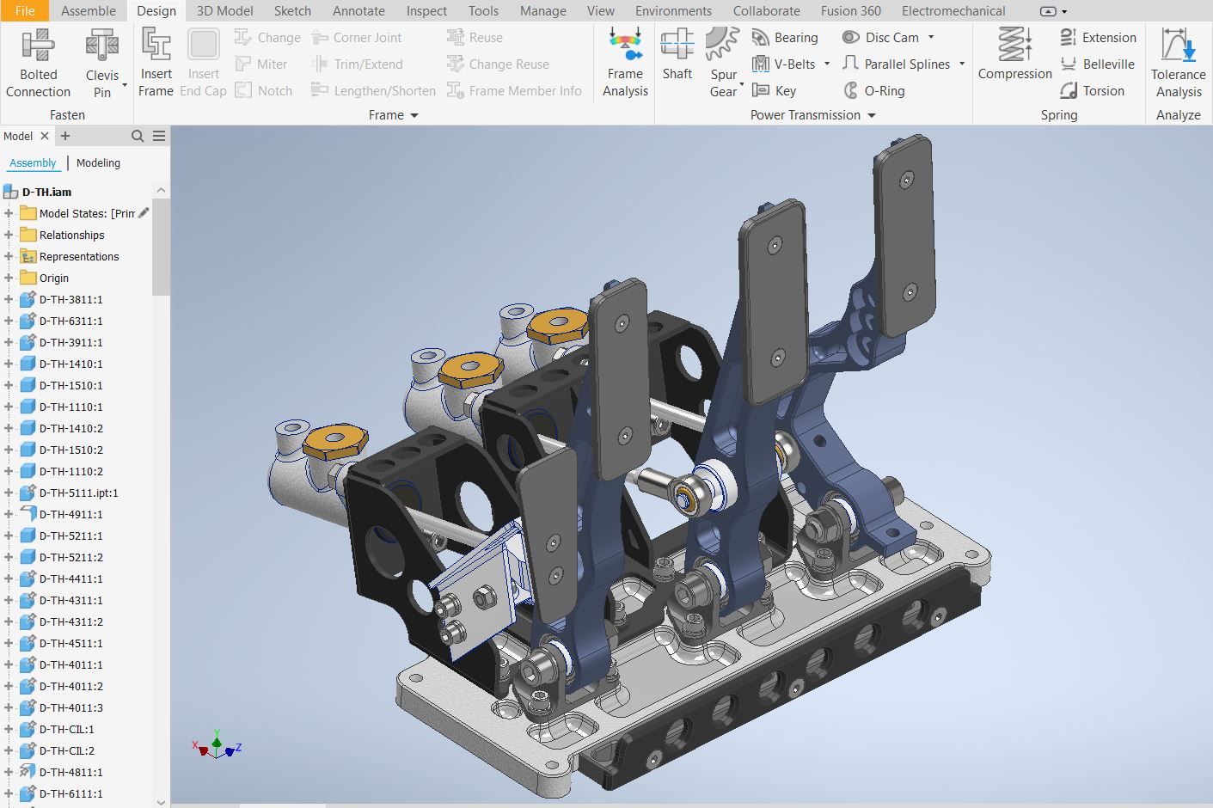Launch the Insert Frame tool
This screenshot has width=1213, height=808.
tap(156, 64)
